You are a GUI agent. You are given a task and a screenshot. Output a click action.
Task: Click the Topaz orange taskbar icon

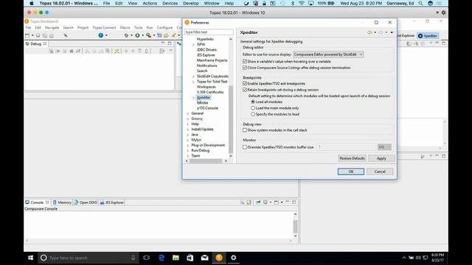coord(219,258)
